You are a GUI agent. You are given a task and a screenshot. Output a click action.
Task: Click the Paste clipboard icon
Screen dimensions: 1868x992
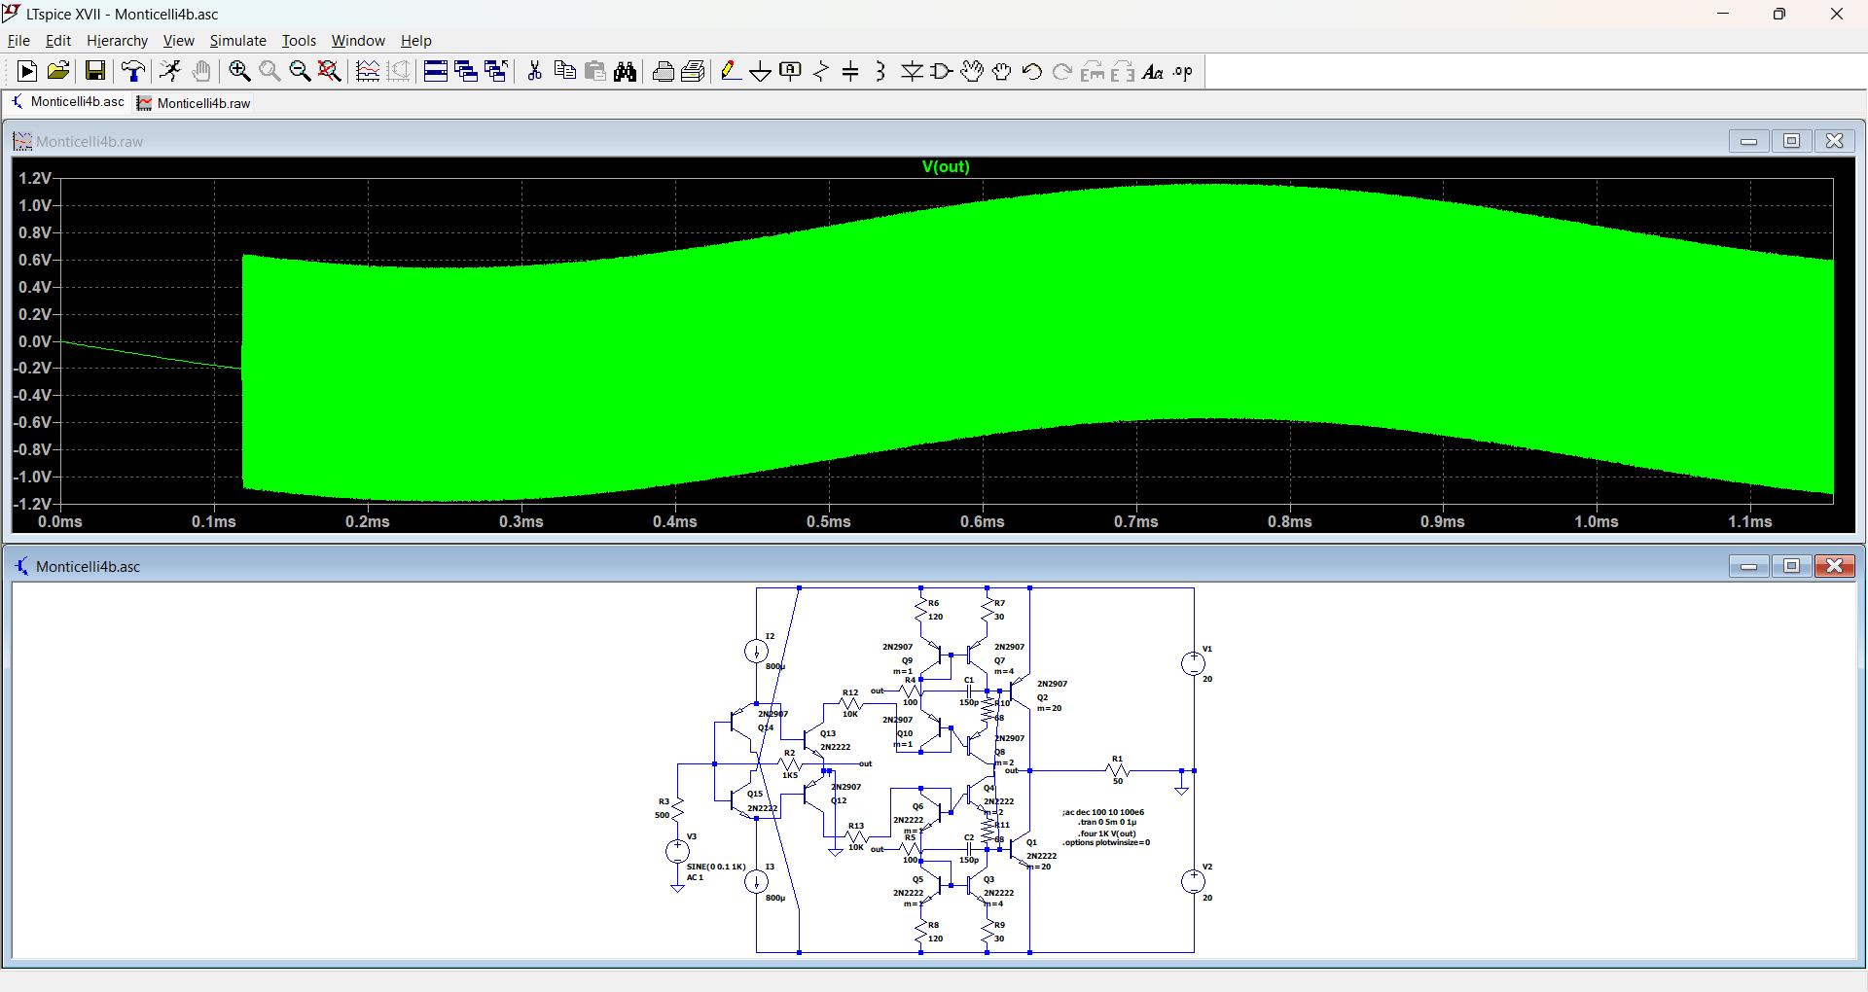[595, 71]
